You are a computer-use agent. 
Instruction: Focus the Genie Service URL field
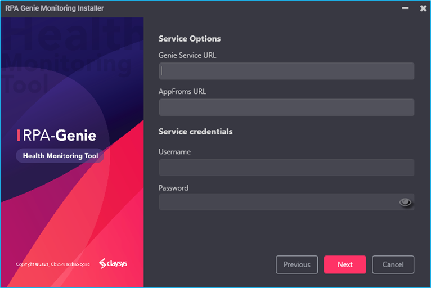pos(286,71)
